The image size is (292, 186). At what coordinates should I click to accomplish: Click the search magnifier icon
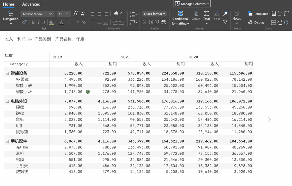pyautogui.click(x=225, y=13)
